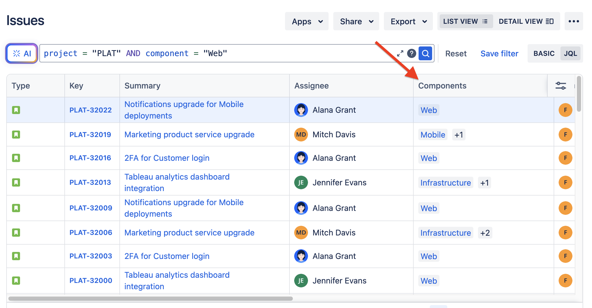Run the JQL search with the magnifier icon
This screenshot has width=592, height=308.
tap(425, 53)
